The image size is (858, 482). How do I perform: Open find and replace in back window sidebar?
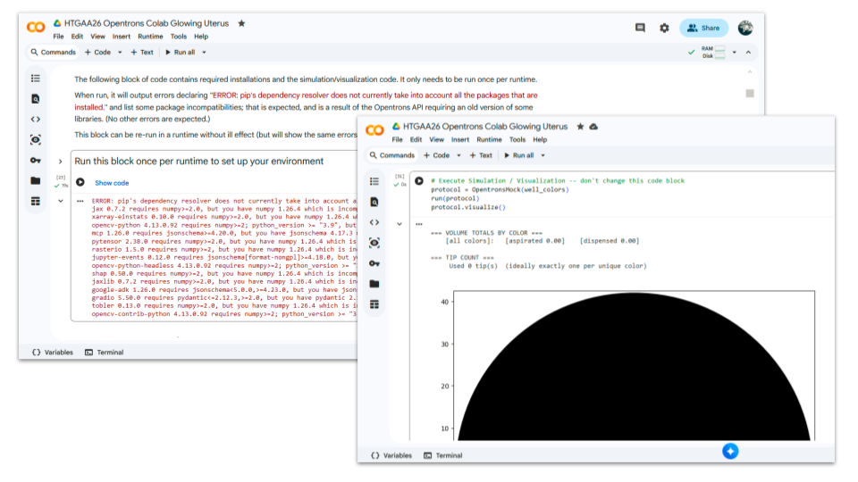[x=36, y=99]
